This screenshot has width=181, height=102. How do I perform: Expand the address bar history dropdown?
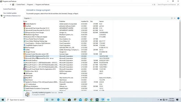point(153,5)
